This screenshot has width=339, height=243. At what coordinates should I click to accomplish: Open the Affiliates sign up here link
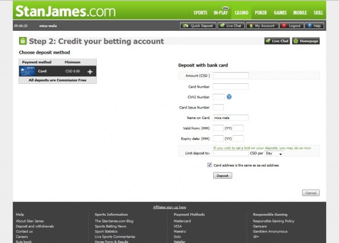[169, 207]
